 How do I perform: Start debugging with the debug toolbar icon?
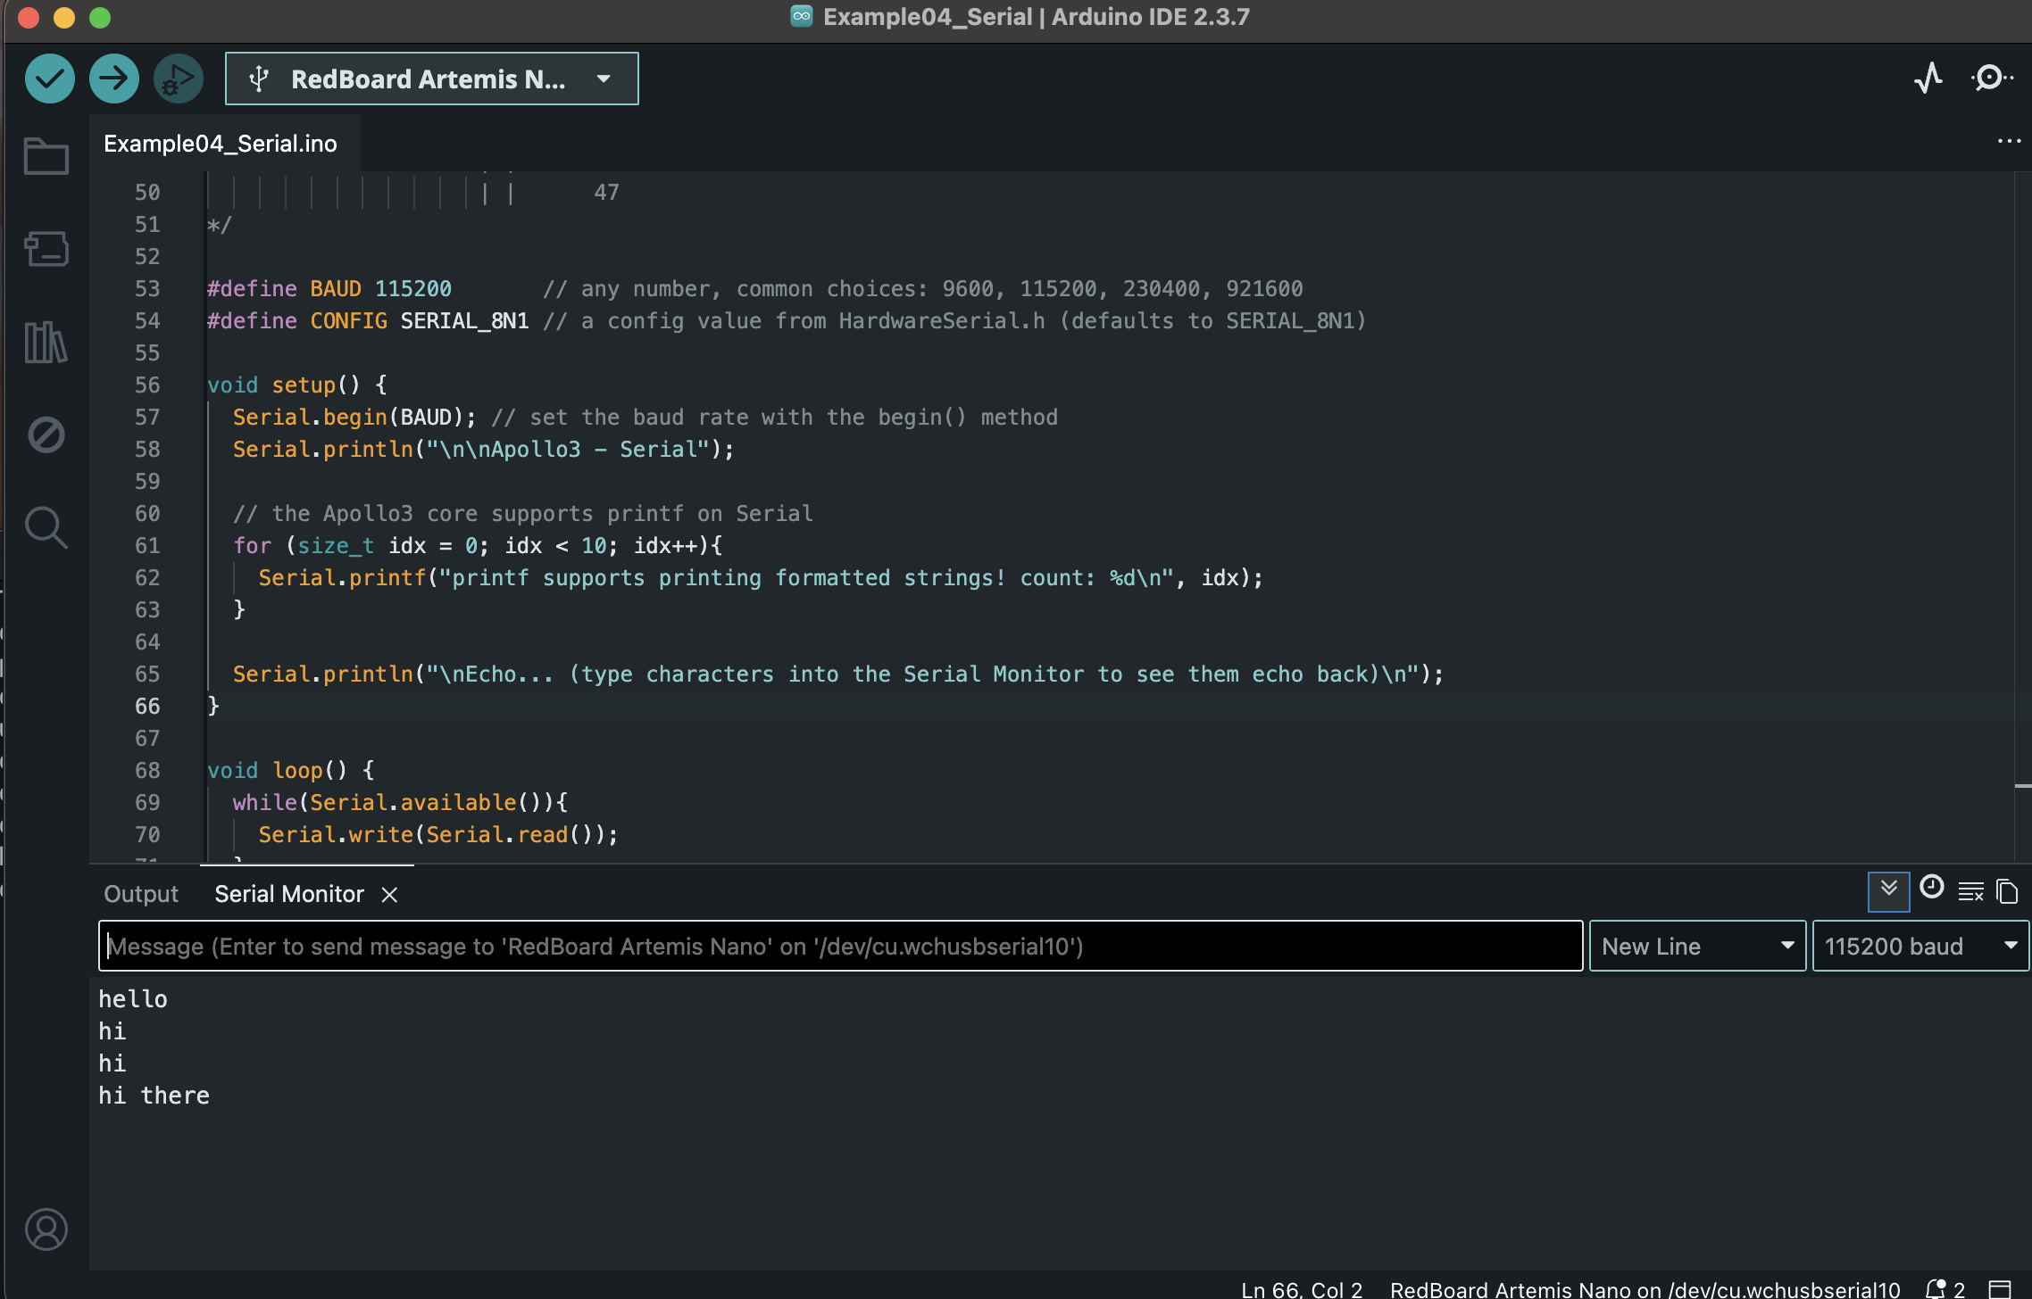(x=178, y=79)
